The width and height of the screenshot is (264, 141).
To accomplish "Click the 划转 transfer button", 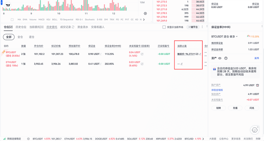I will coord(219,108).
